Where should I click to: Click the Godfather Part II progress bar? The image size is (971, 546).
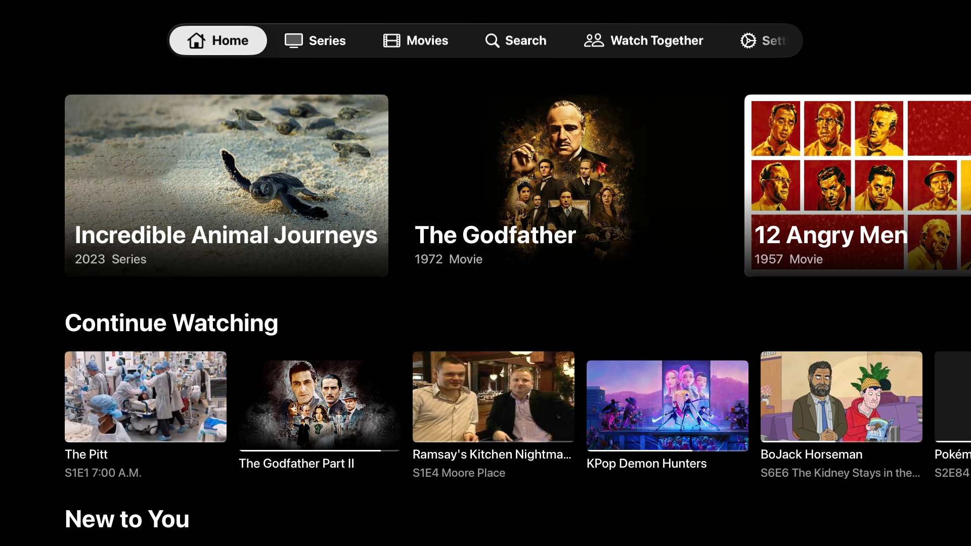(x=320, y=450)
